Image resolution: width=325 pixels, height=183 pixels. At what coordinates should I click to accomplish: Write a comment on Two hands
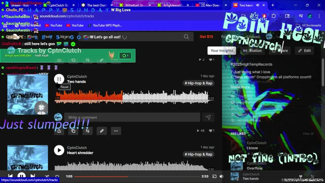132,117
